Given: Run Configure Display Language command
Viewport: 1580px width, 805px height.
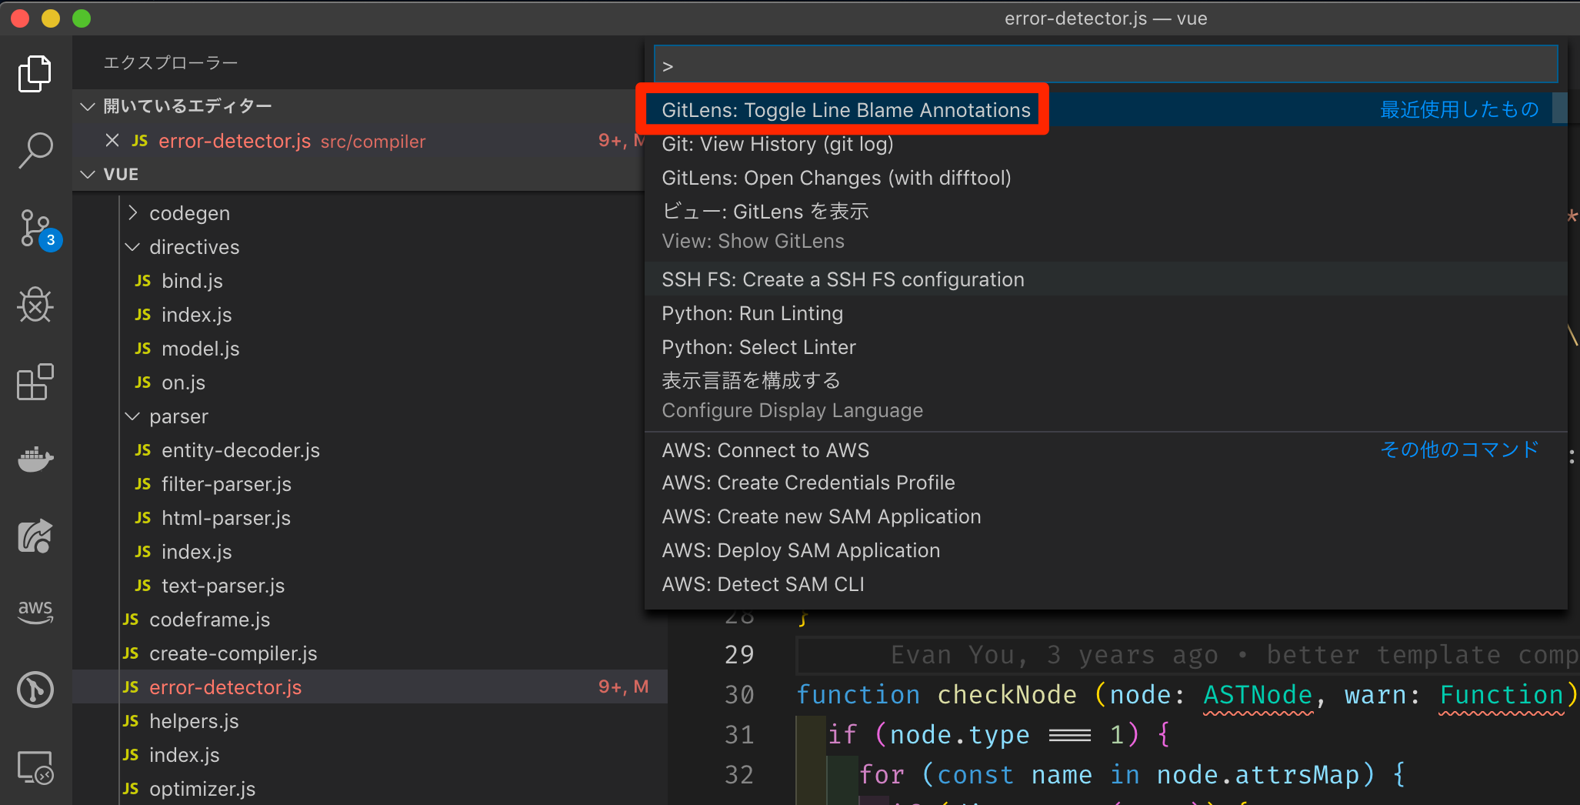Looking at the screenshot, I should [1105, 396].
